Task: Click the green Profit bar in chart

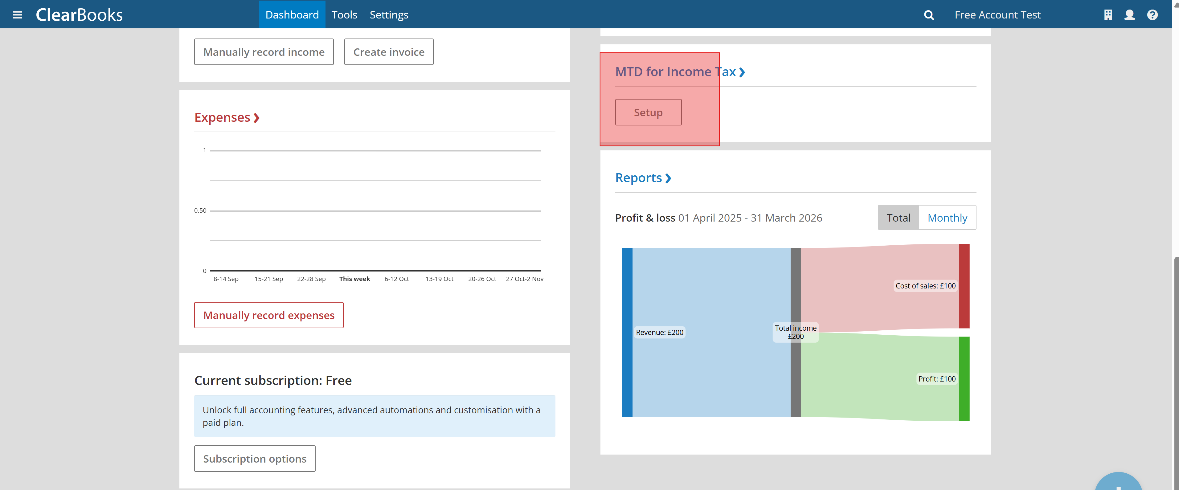Action: 964,379
